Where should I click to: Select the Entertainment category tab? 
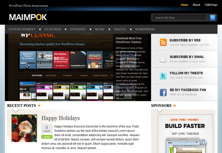(22, 29)
